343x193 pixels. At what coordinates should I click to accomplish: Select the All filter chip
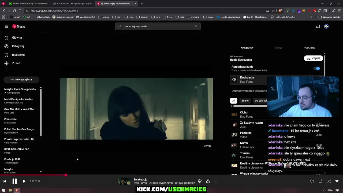[x=234, y=101]
